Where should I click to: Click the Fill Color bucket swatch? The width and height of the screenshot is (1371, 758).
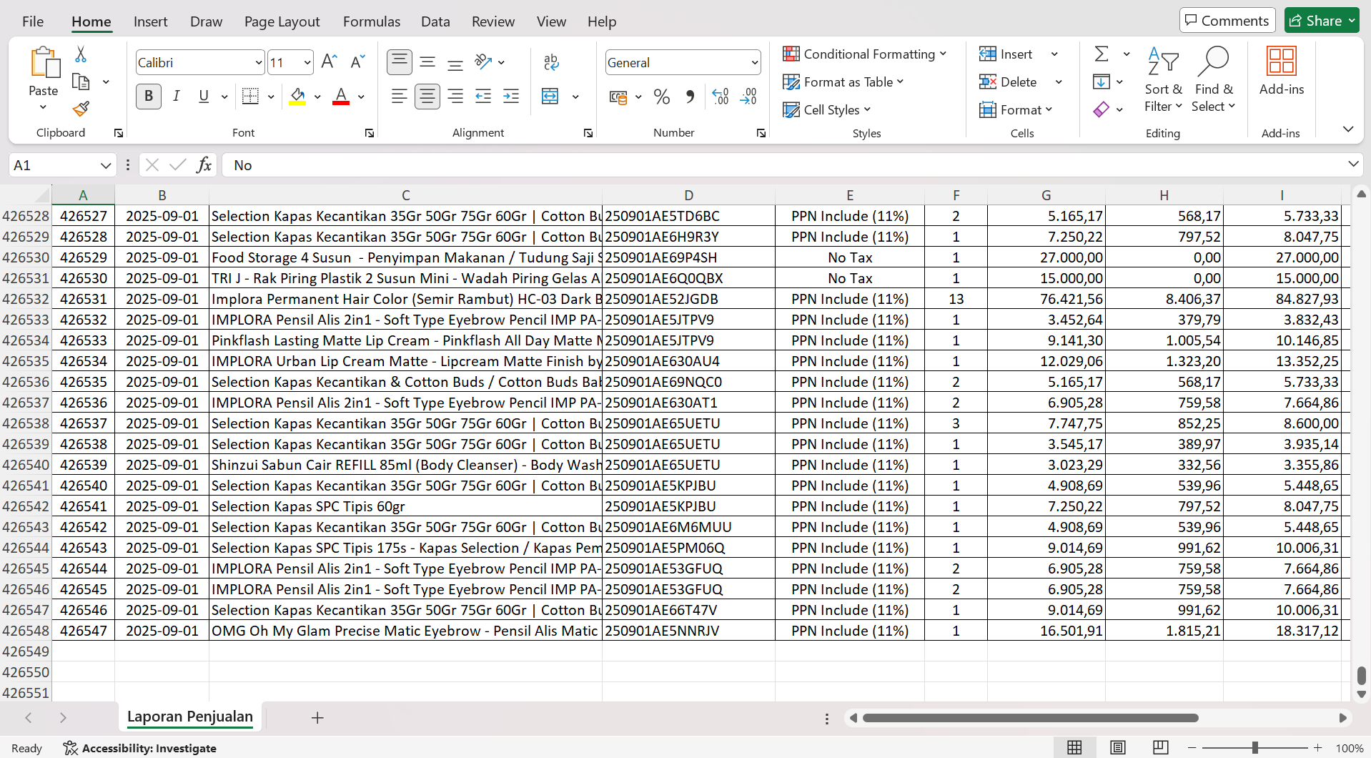pos(297,97)
